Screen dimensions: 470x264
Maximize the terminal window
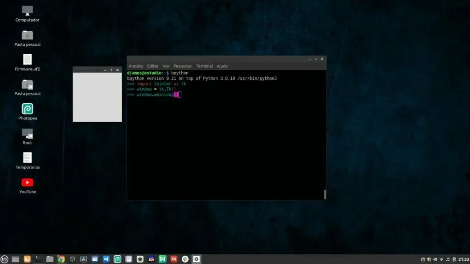click(x=316, y=59)
